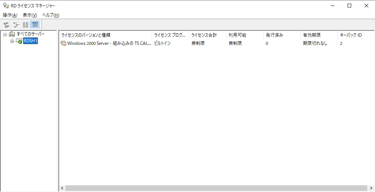Screen dimensions: 375x192
Task: Select Windows 2000 Server - 組み込みの TS CAL row
Action: click(109, 43)
